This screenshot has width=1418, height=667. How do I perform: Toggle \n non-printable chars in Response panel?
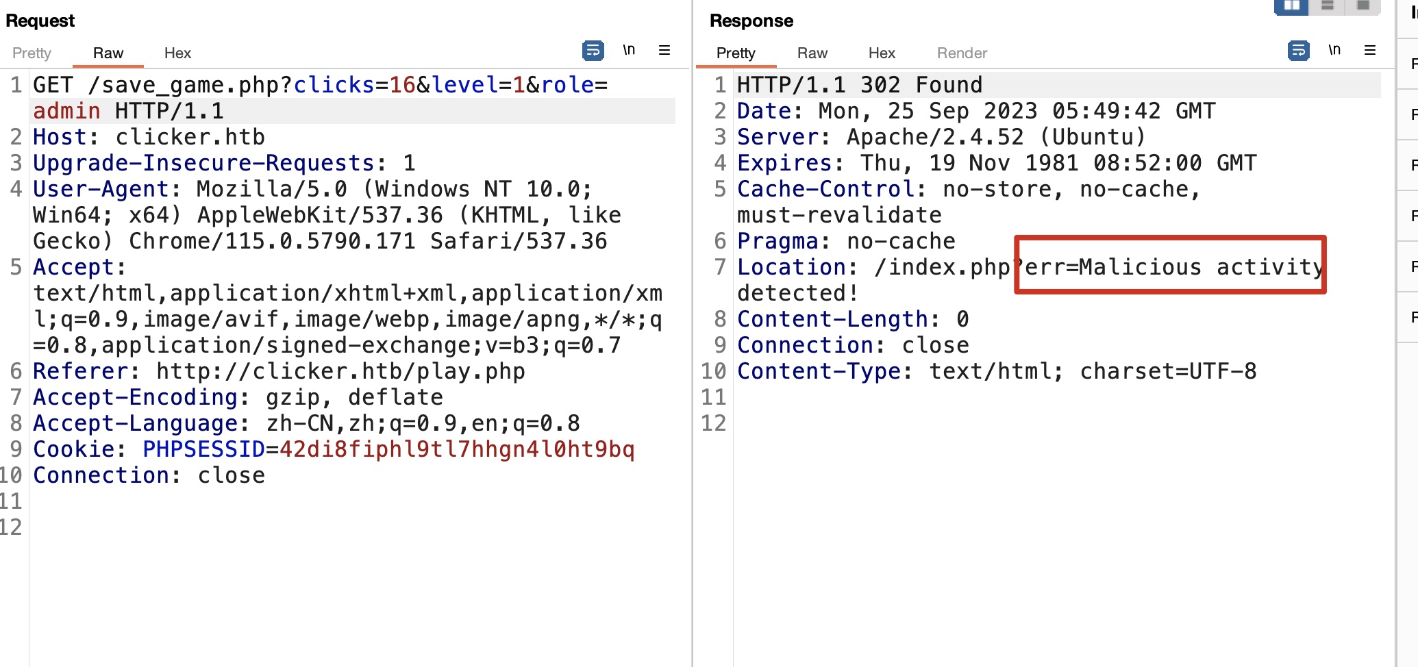[x=1334, y=50]
